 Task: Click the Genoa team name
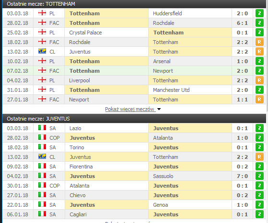161,205
